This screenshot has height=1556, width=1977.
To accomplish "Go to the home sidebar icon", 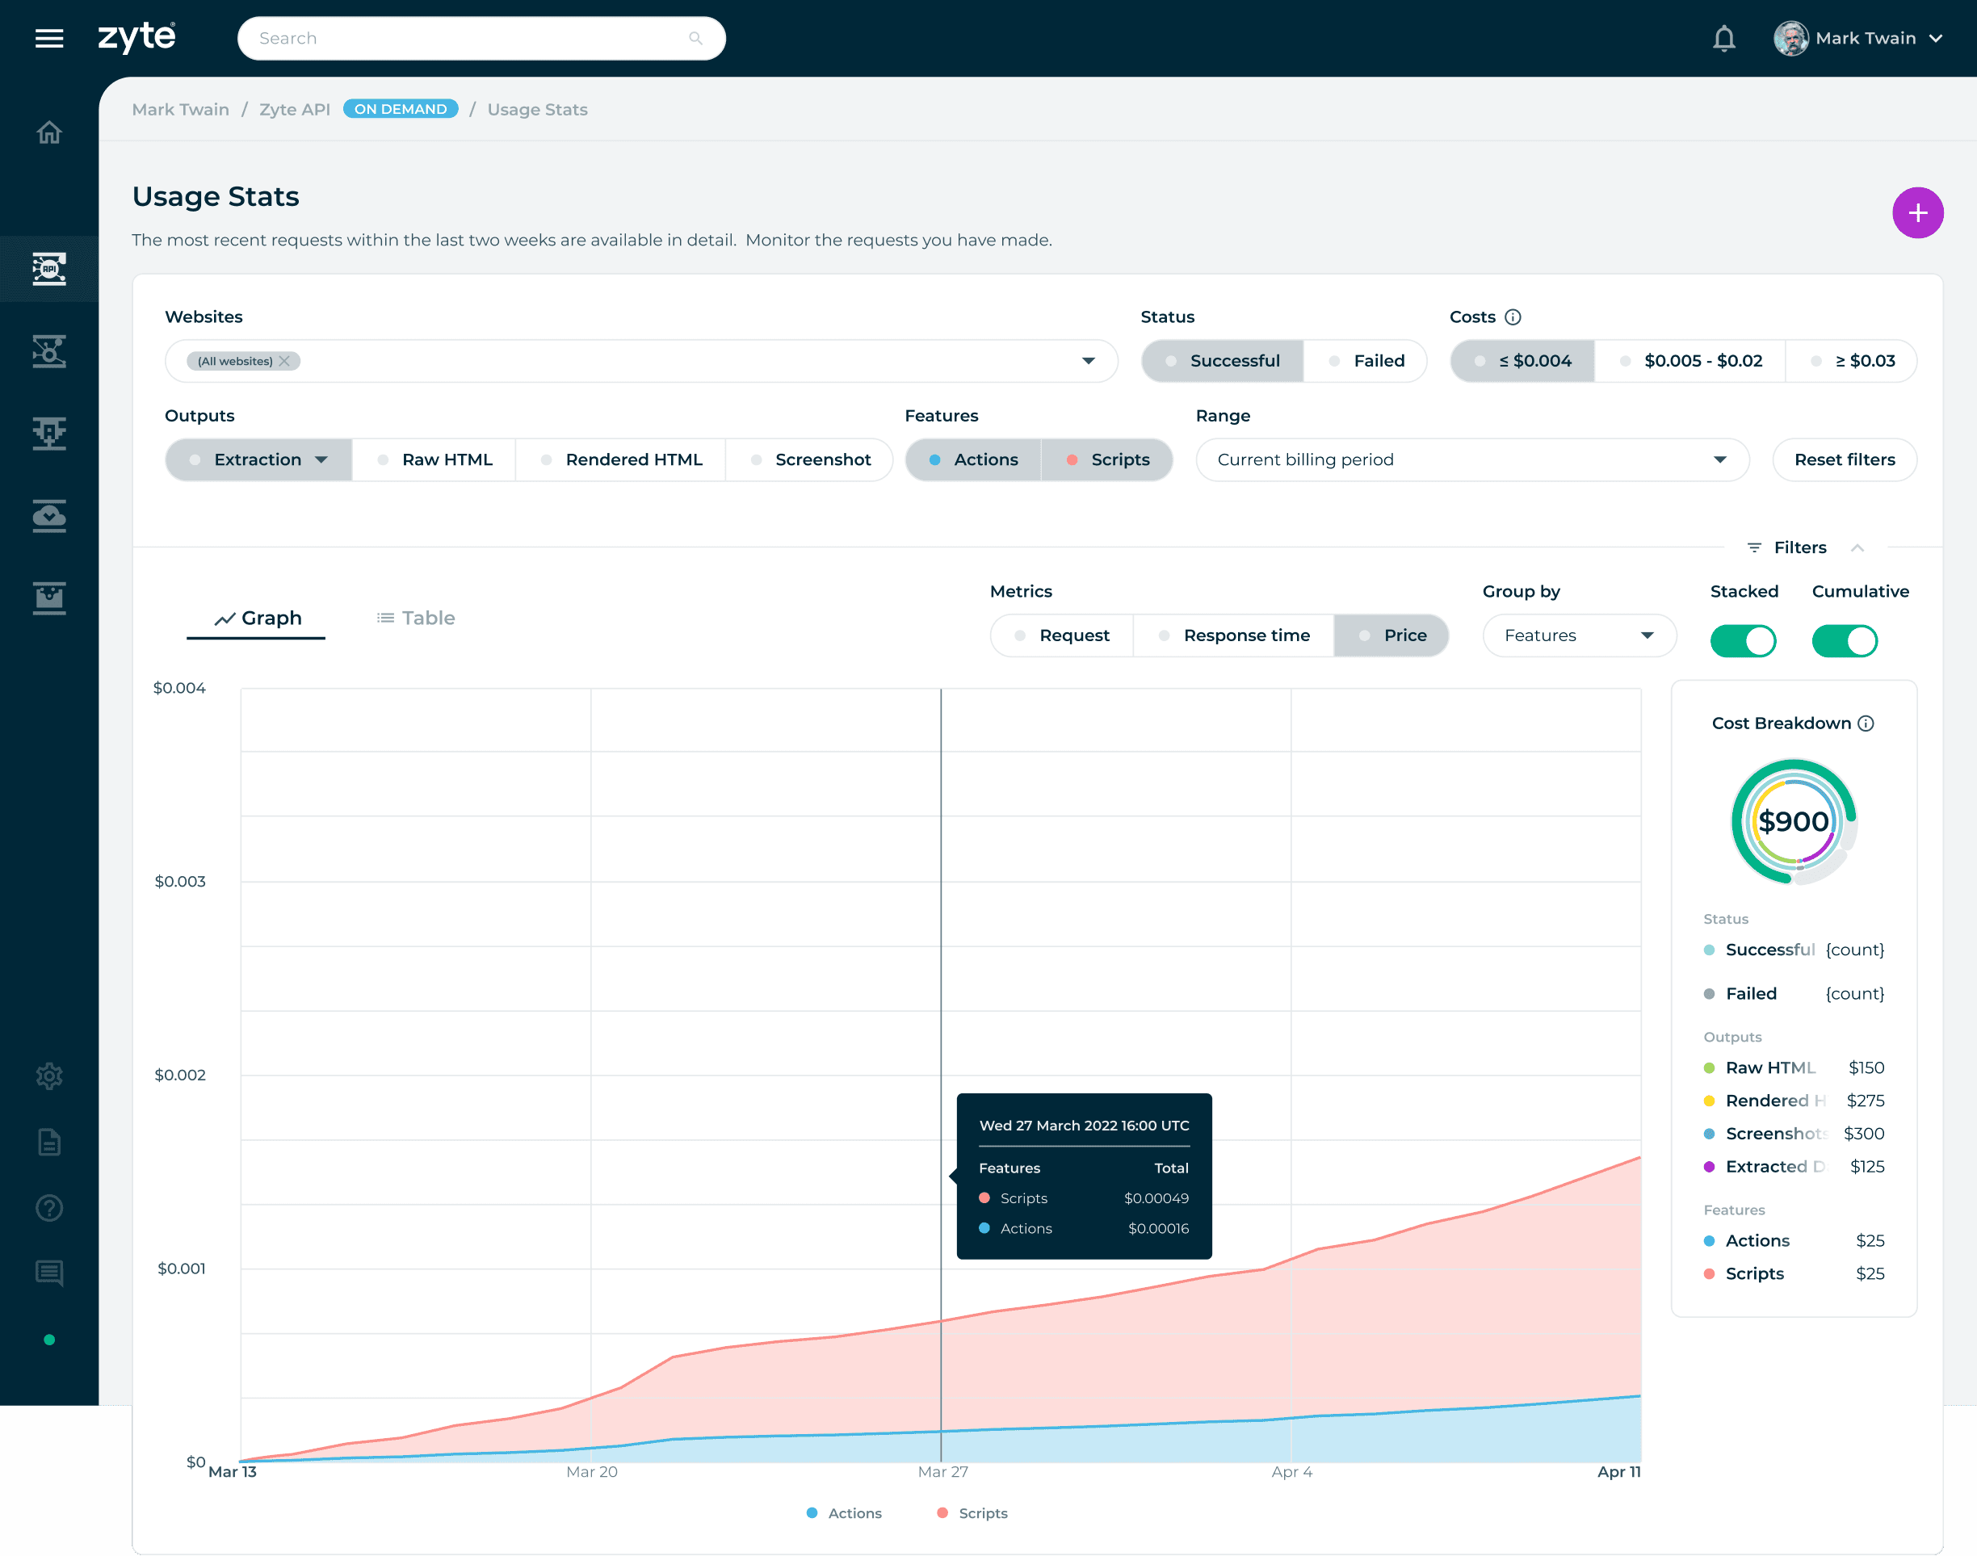I will pyautogui.click(x=49, y=133).
